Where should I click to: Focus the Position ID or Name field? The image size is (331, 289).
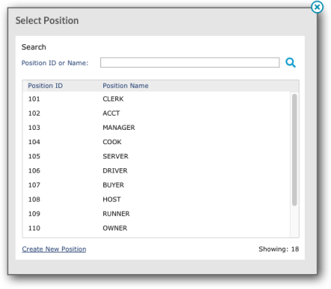[x=189, y=62]
